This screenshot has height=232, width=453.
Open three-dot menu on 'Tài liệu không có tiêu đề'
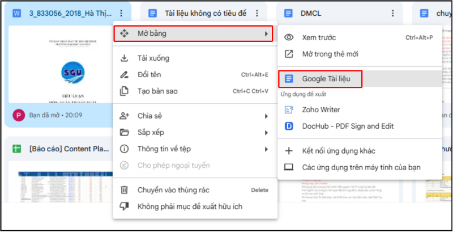[257, 13]
